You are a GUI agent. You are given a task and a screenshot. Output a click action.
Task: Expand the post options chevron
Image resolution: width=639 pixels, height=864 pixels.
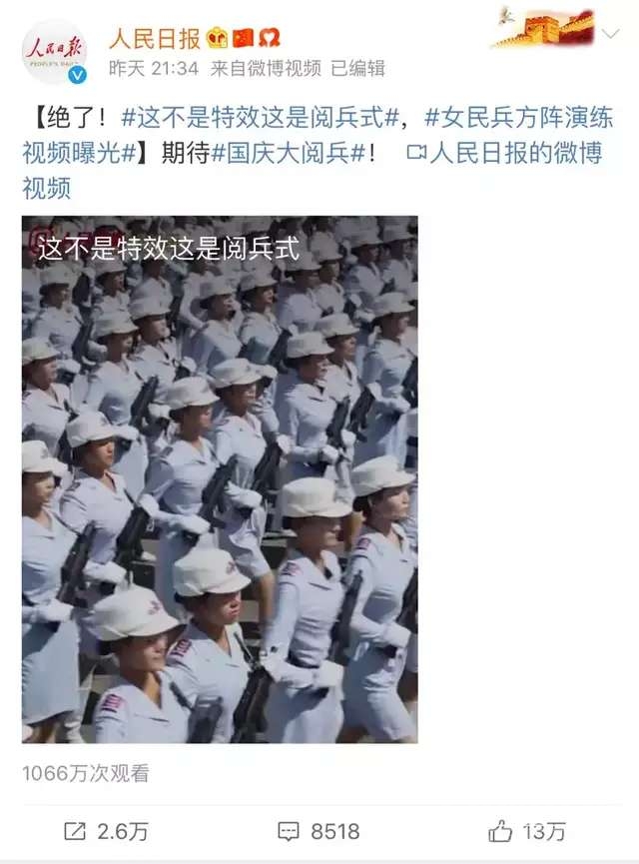[x=610, y=34]
